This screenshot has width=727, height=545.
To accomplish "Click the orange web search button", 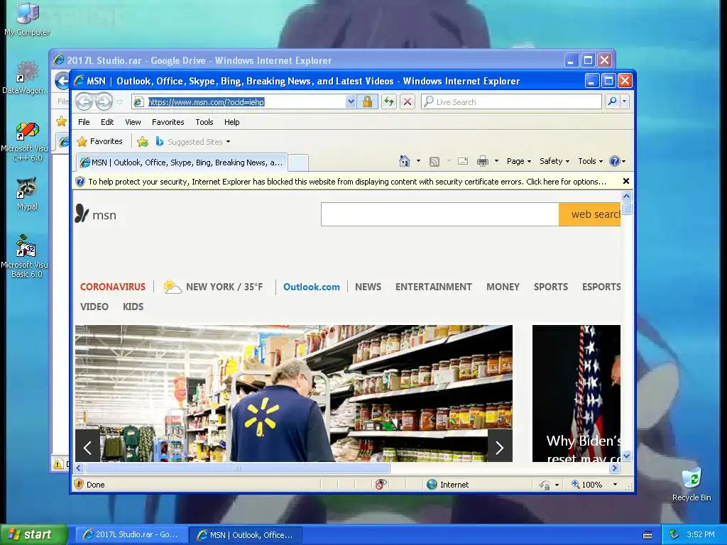I will pos(590,214).
